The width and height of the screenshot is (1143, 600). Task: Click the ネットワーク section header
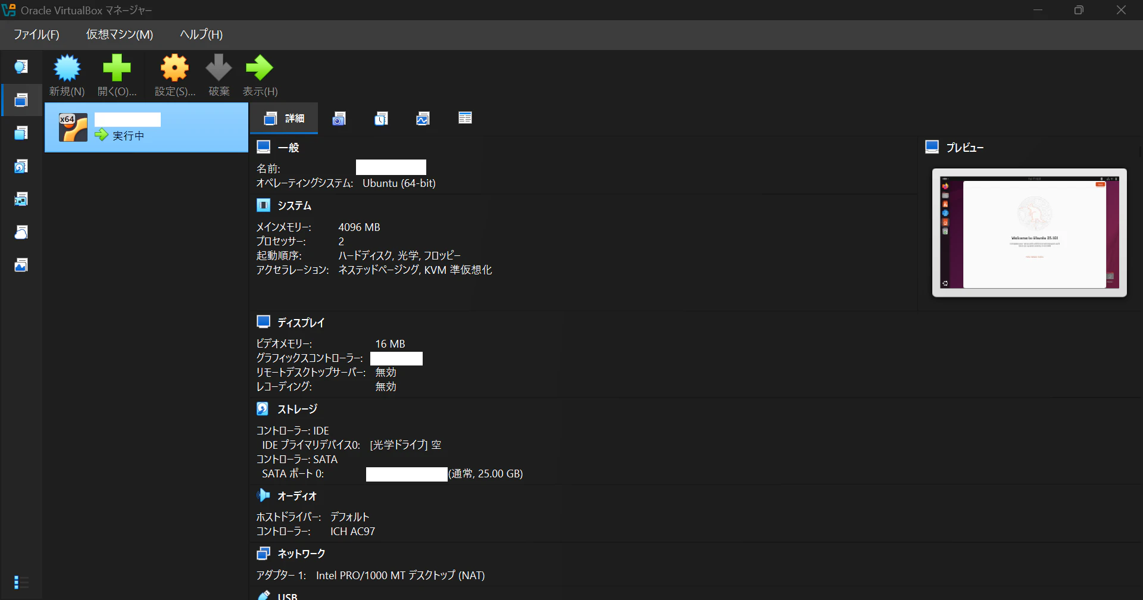pos(302,554)
